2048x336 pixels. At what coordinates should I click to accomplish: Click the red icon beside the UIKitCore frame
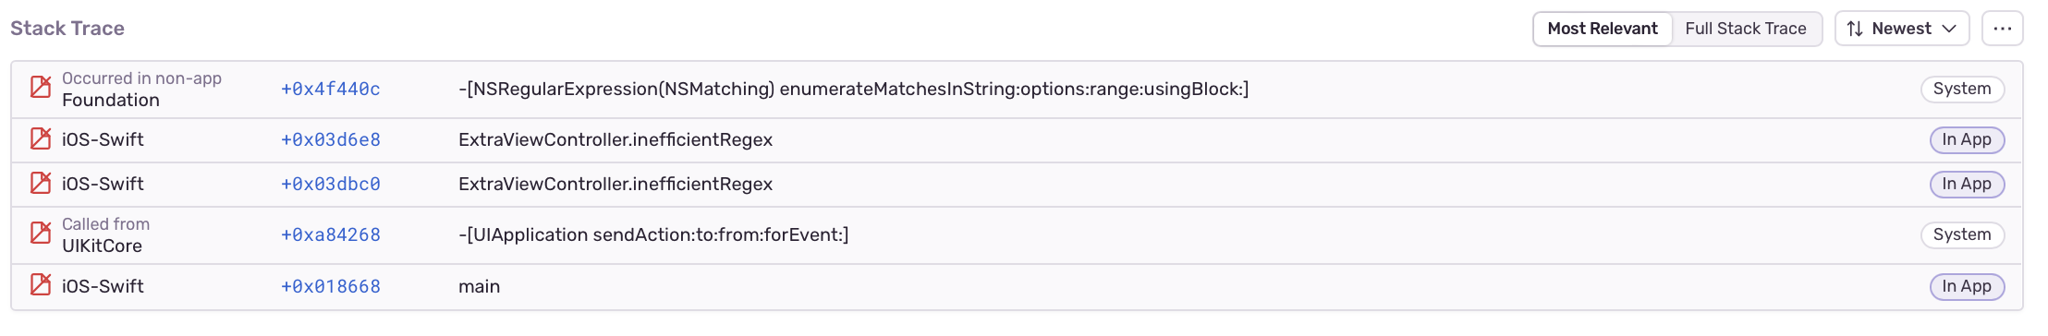(x=41, y=234)
